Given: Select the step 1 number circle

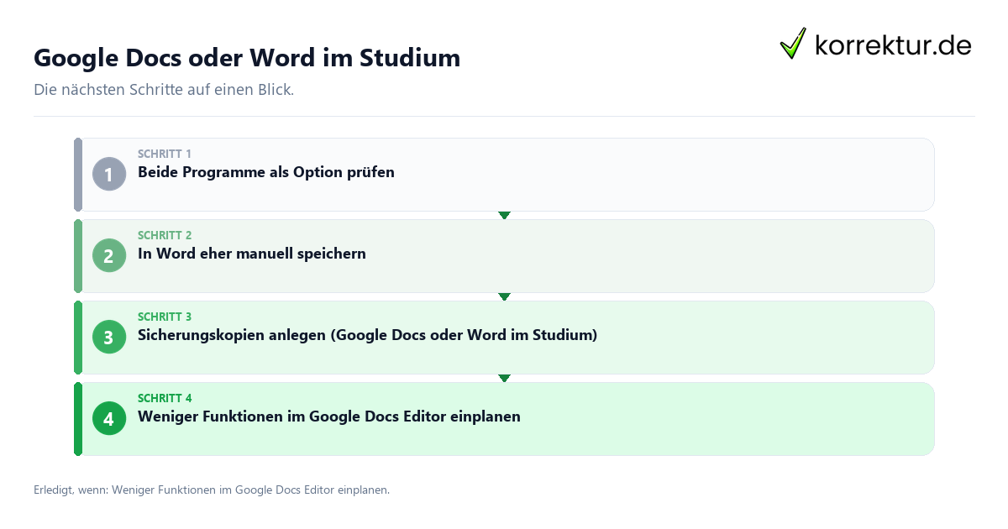Looking at the screenshot, I should (109, 174).
